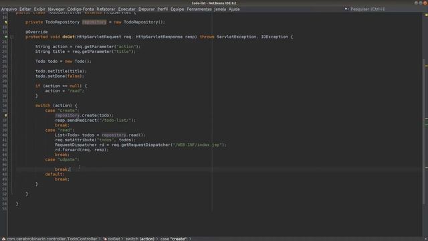Select the doGet breadcrumb item
This screenshot has height=241, width=428.
pyautogui.click(x=114, y=239)
